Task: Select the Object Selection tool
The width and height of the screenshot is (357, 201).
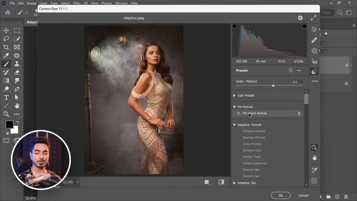Action: pos(17,39)
